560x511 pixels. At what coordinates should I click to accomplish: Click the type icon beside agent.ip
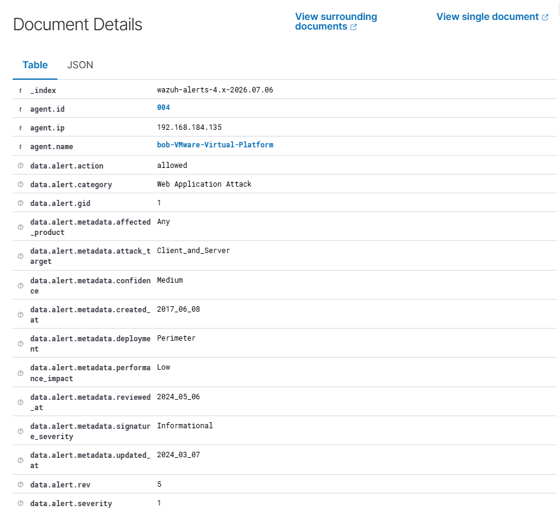pyautogui.click(x=21, y=128)
